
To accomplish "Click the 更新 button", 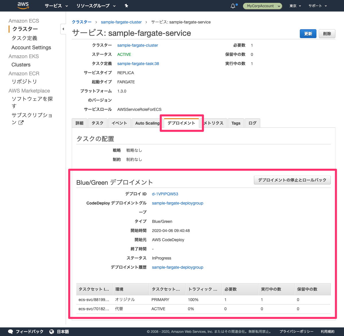I will (x=308, y=34).
